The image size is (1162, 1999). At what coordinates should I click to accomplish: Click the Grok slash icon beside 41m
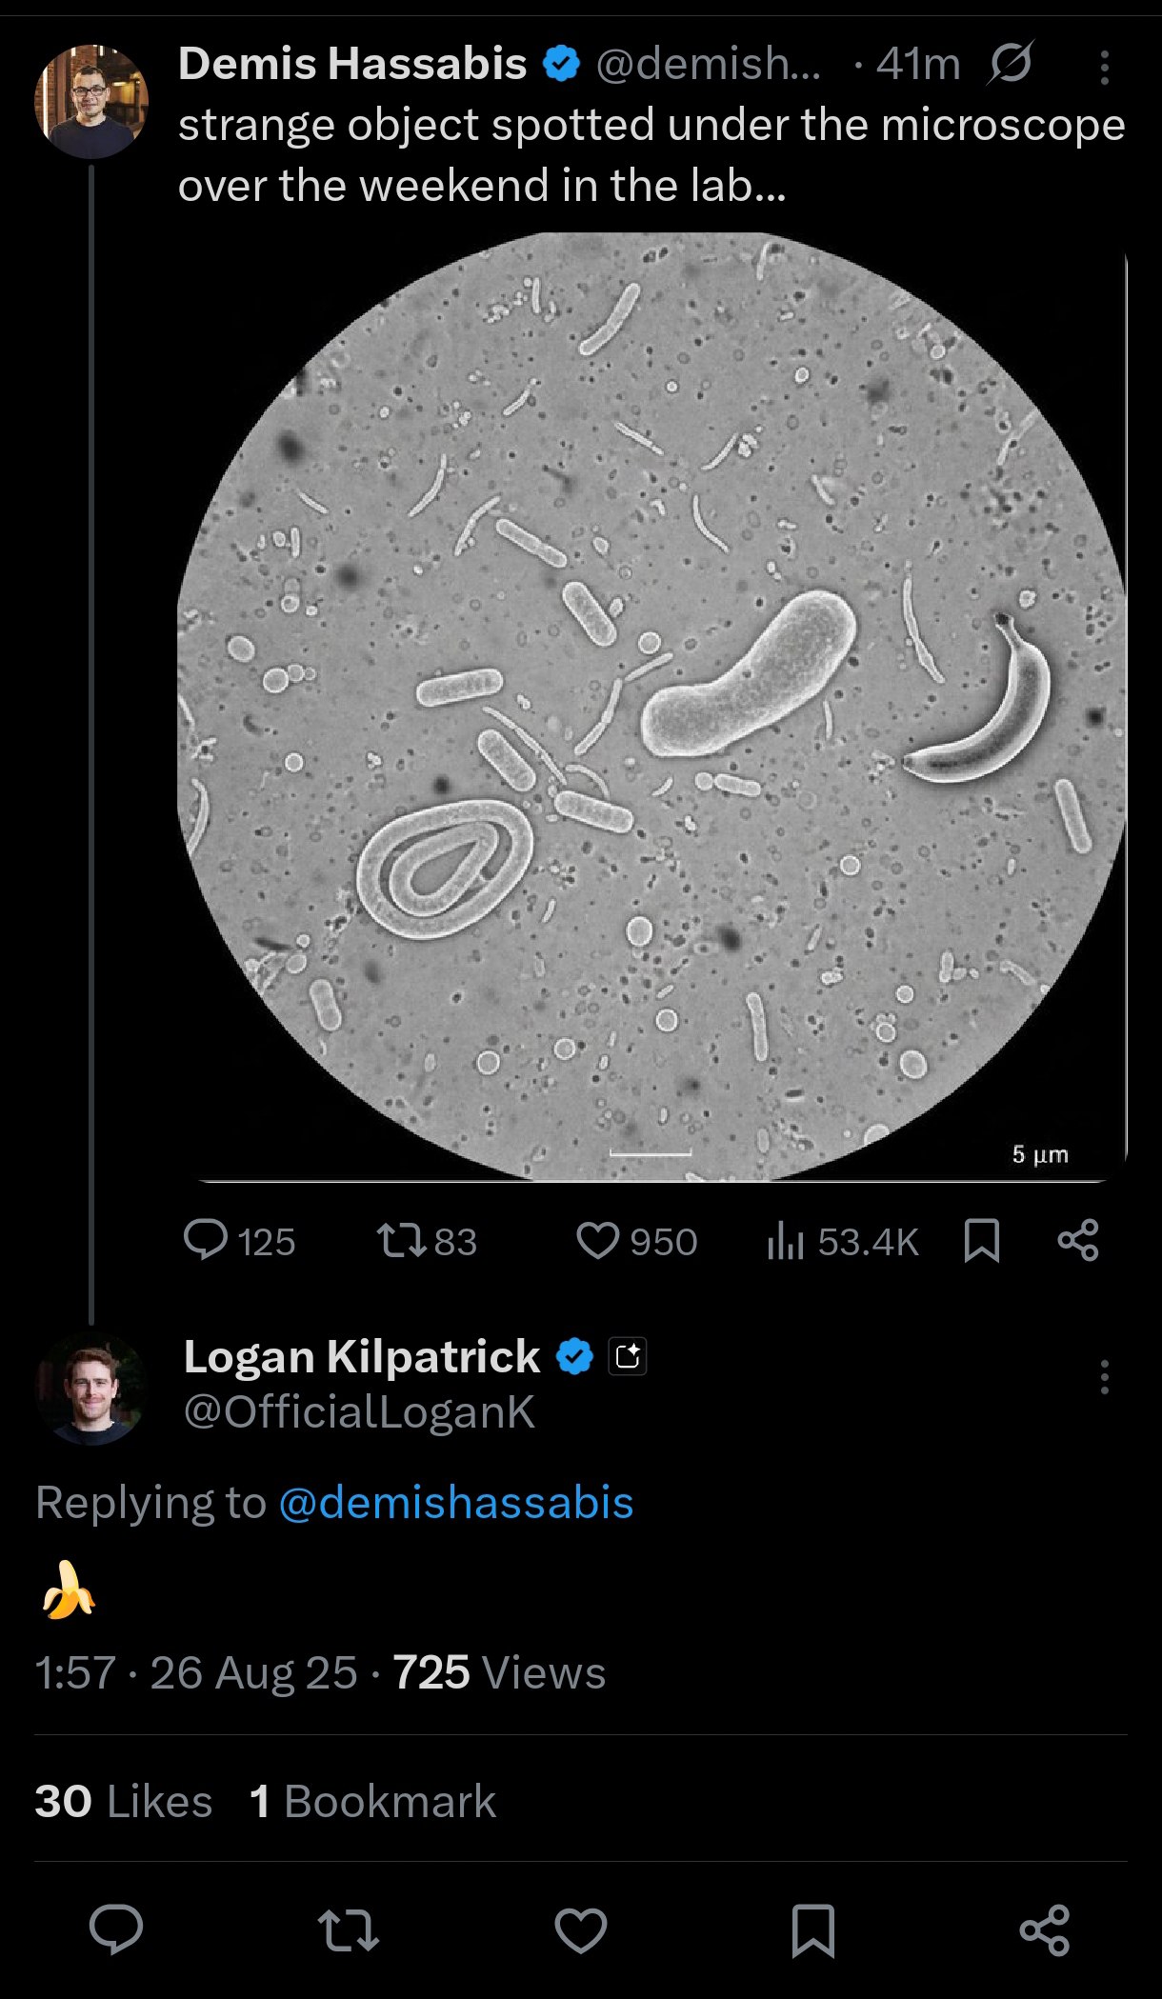pyautogui.click(x=1010, y=65)
